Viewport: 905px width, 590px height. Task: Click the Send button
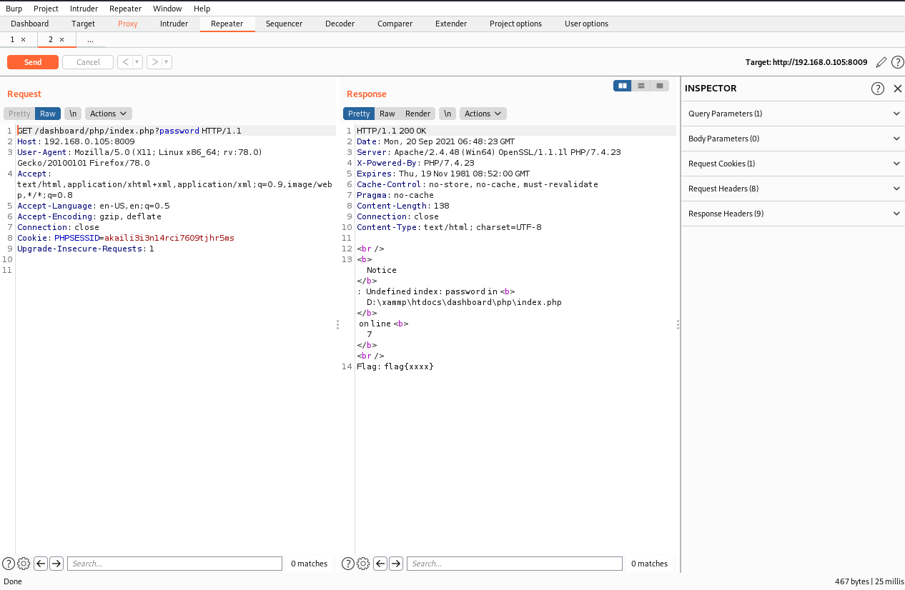[33, 62]
